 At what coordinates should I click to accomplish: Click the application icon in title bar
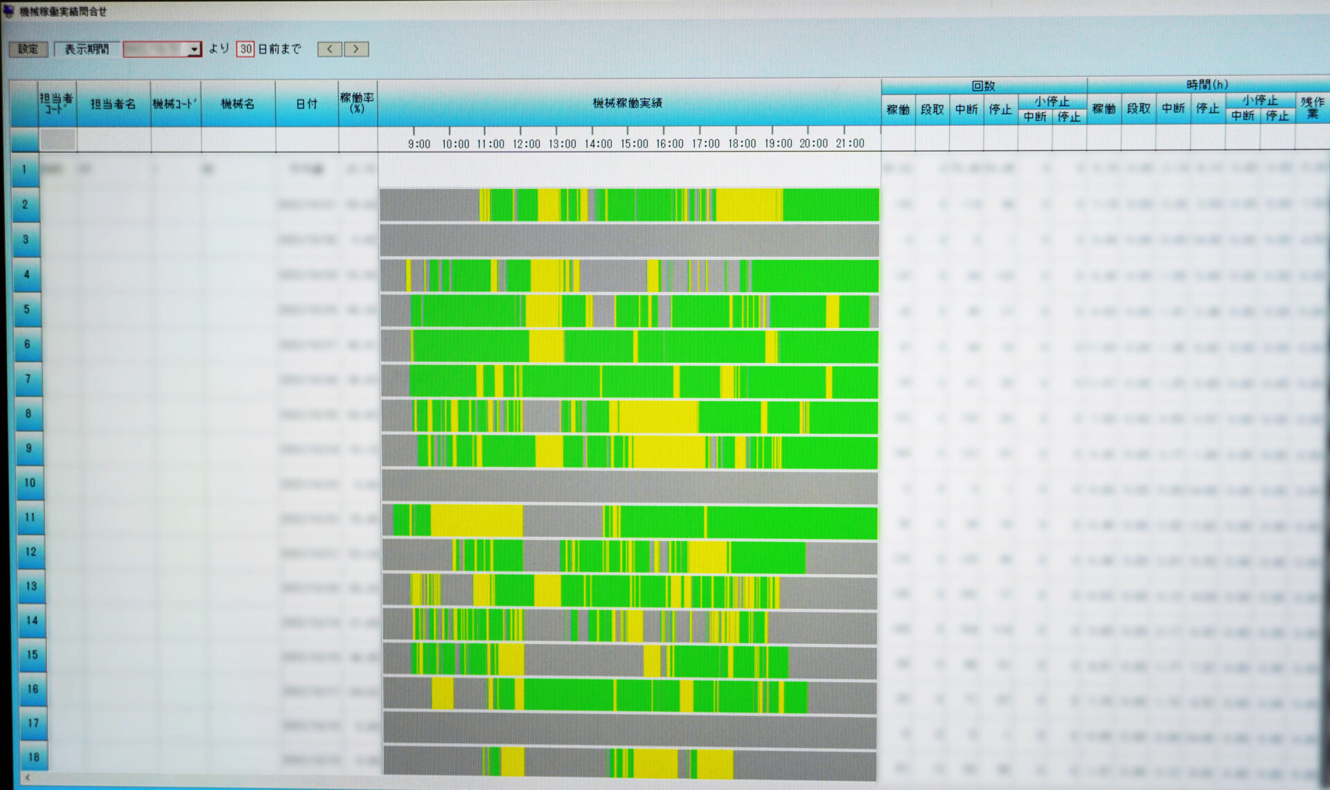[8, 11]
